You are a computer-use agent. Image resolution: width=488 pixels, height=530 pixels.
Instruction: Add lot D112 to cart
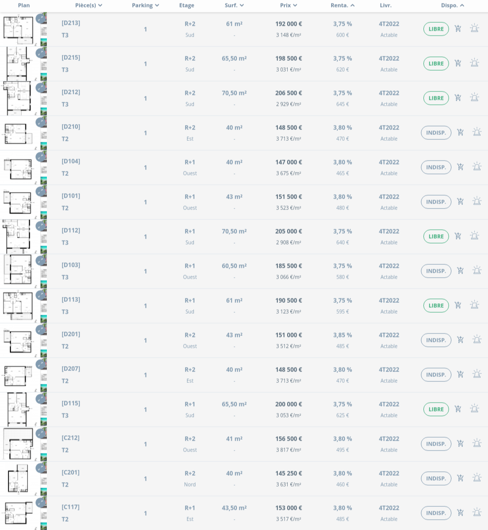(458, 236)
